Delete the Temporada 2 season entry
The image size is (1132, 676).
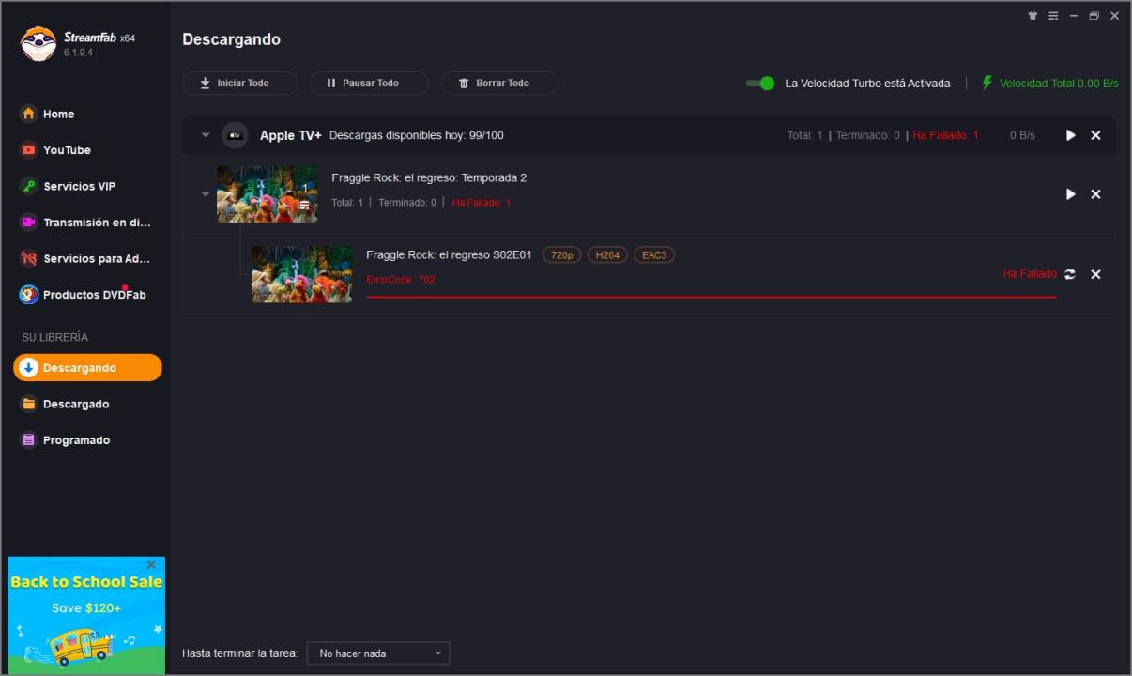click(1095, 194)
